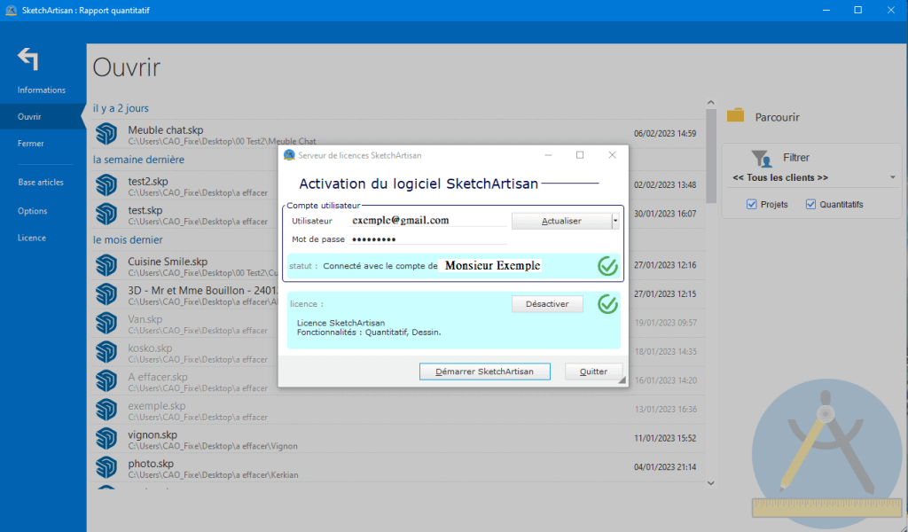Select Ouvrir in the sidebar

[x=43, y=116]
